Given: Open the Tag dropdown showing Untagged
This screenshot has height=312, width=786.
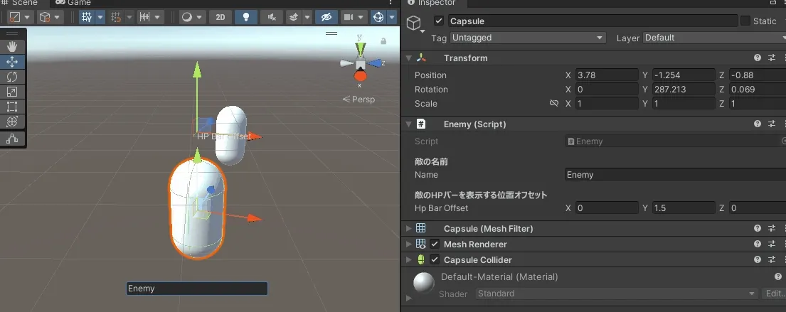Looking at the screenshot, I should pyautogui.click(x=527, y=38).
